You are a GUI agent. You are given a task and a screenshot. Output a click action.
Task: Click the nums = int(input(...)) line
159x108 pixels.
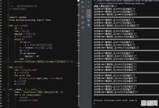point(39,92)
